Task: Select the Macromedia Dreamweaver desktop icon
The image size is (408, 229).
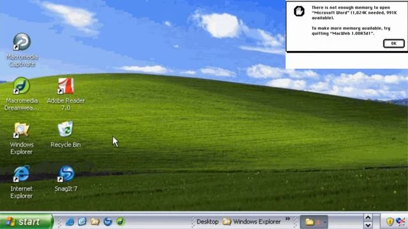Action: [x=22, y=86]
